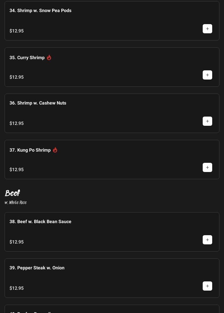The height and width of the screenshot is (313, 224).
Task: Click the Kung Po Shrimp $12.95 price
Action: [x=17, y=170]
